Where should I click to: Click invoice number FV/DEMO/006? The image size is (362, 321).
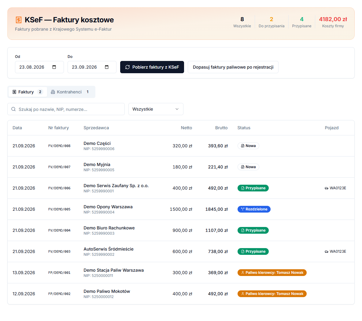(x=59, y=188)
